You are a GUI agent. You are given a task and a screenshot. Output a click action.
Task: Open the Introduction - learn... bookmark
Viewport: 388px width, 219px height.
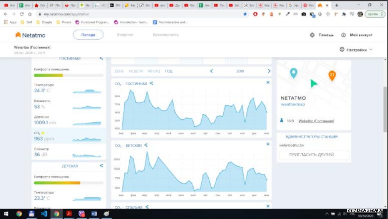click(x=131, y=22)
